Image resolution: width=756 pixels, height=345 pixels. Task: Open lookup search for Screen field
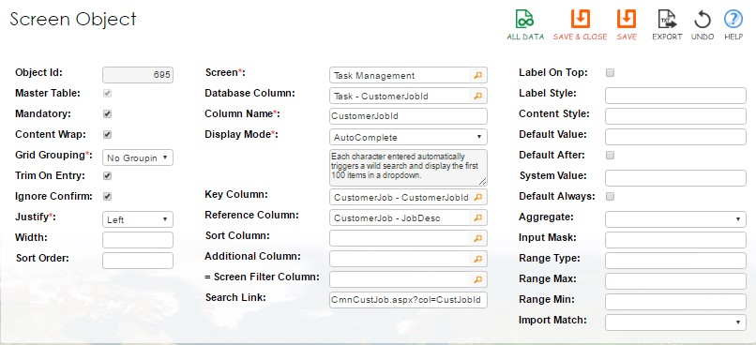477,75
